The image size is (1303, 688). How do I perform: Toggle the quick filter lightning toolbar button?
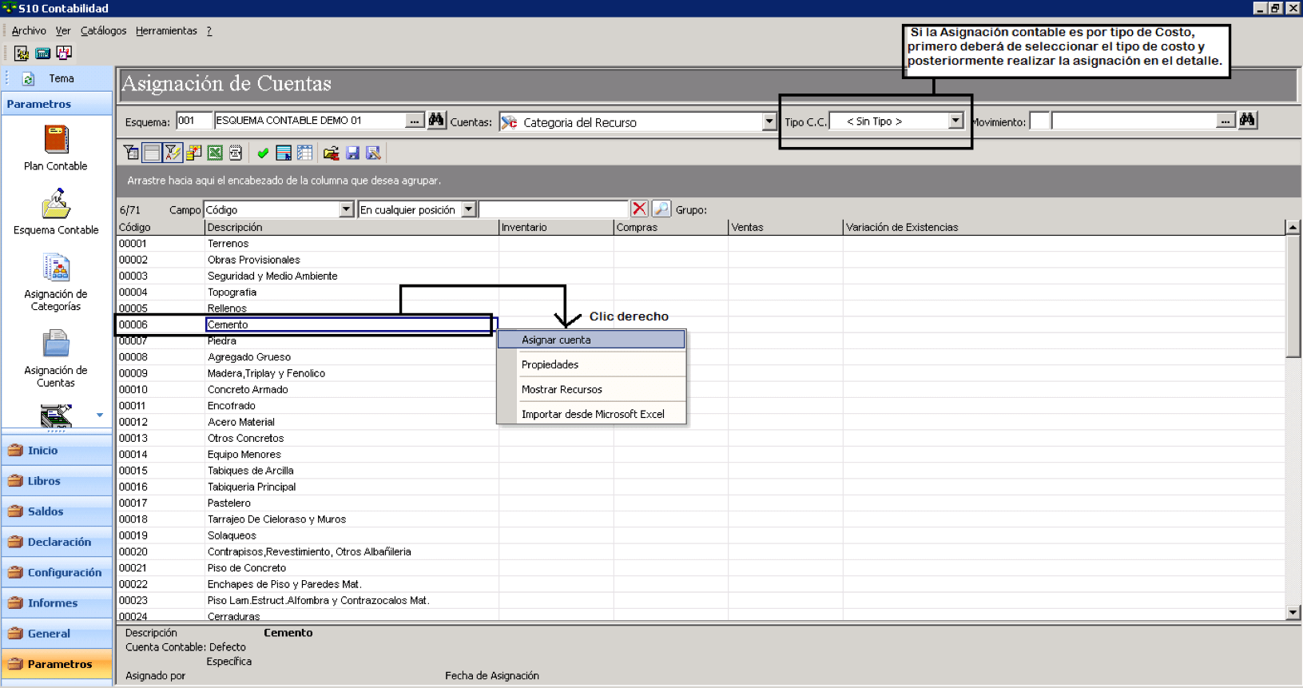(x=173, y=153)
